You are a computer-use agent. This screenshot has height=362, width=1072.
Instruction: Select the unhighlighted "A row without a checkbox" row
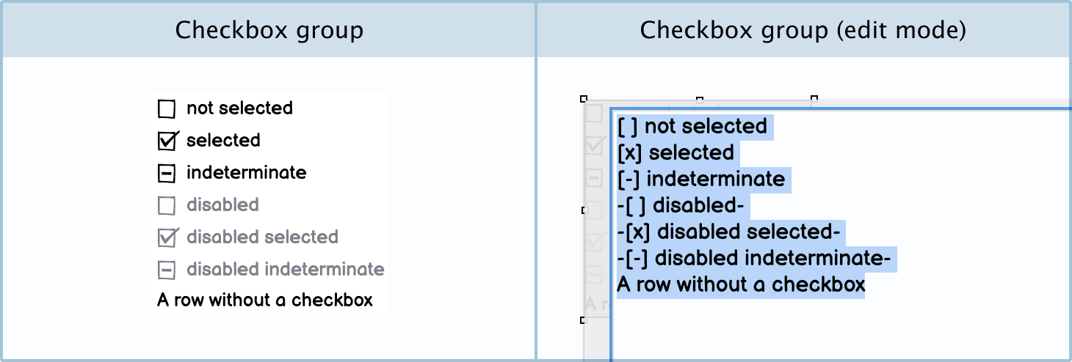[265, 300]
